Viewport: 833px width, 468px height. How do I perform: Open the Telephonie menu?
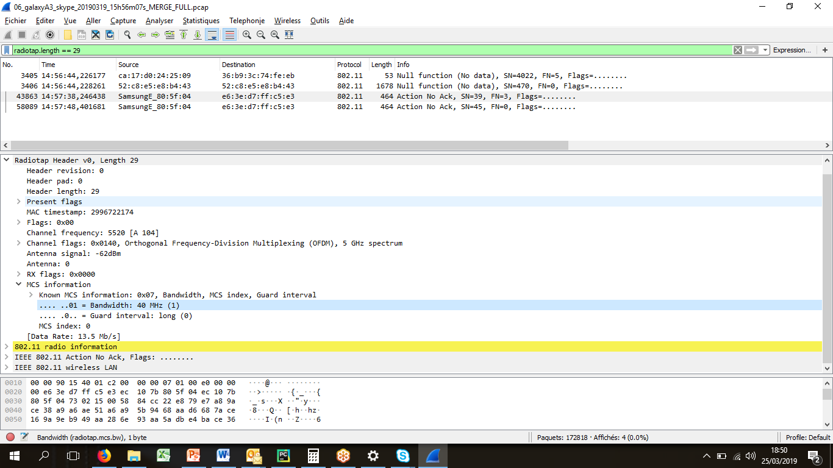(x=246, y=20)
